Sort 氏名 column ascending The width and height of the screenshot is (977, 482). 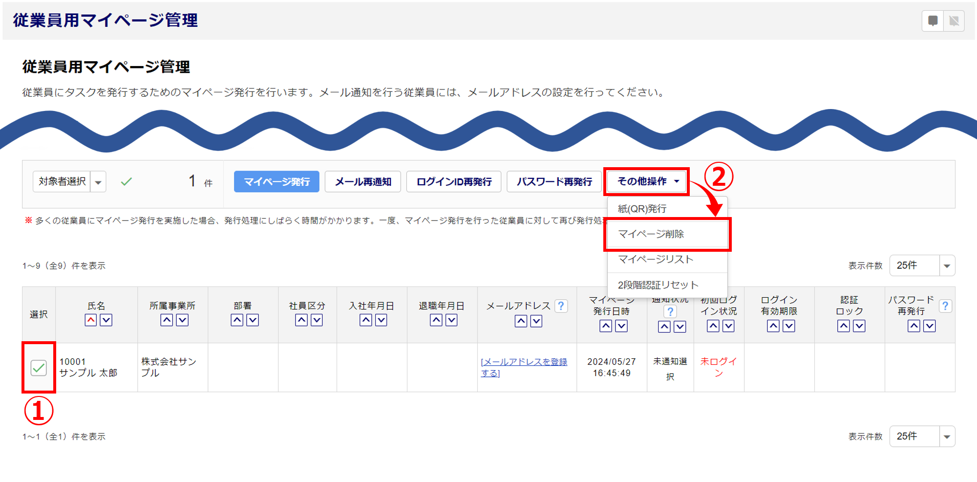coord(91,320)
